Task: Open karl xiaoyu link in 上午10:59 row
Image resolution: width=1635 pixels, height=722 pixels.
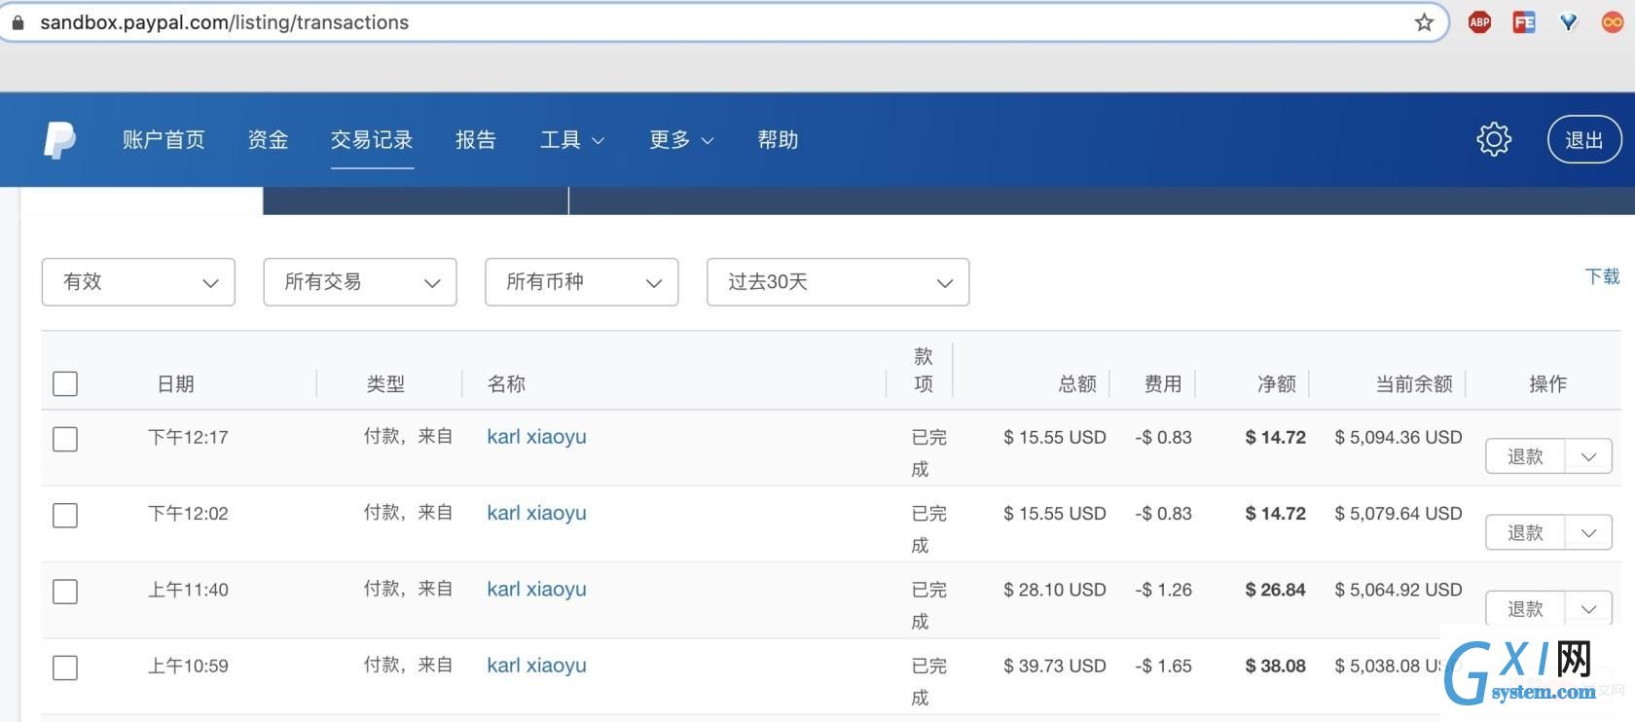Action: [536, 666]
